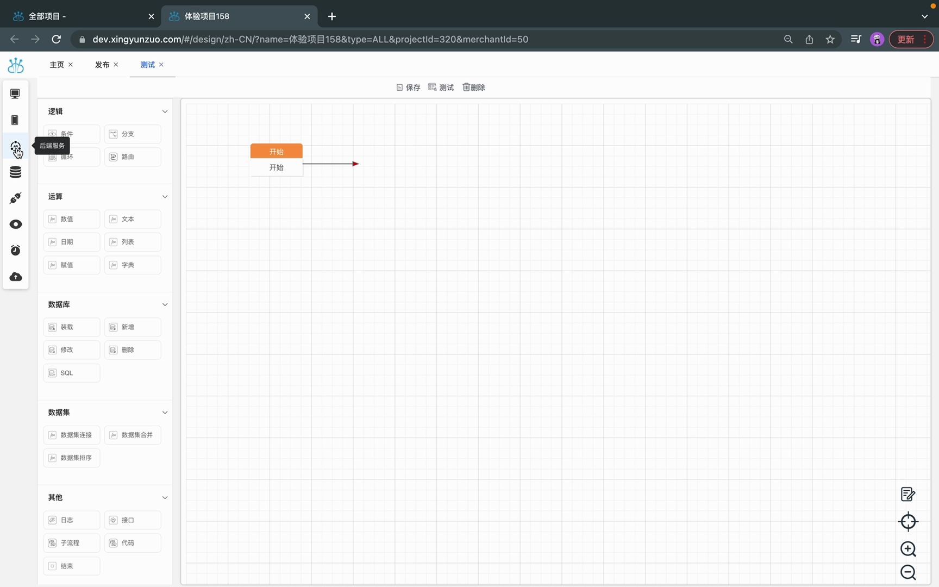939x587 pixels.
Task: Open the cloud upload sidebar icon
Action: (15, 277)
